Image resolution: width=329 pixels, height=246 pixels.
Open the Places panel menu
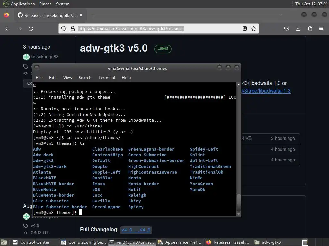click(x=45, y=4)
